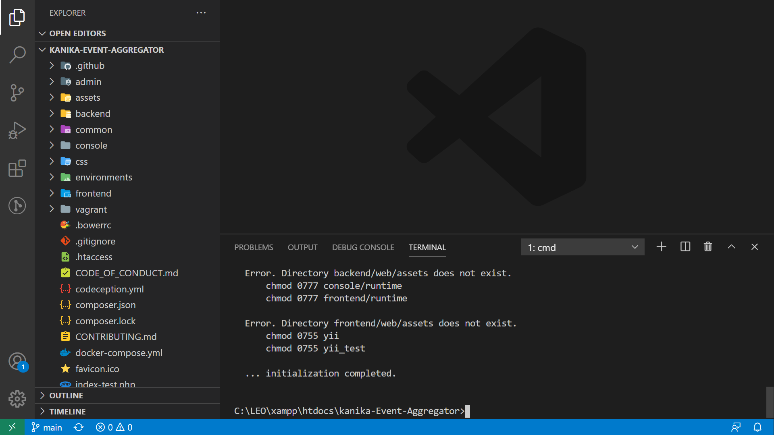Expand the css folder

[127, 162]
